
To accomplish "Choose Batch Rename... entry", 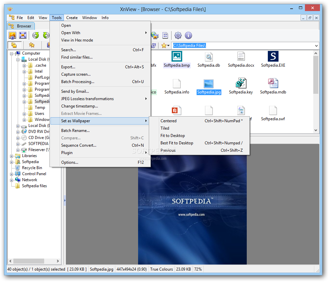I will [100, 131].
